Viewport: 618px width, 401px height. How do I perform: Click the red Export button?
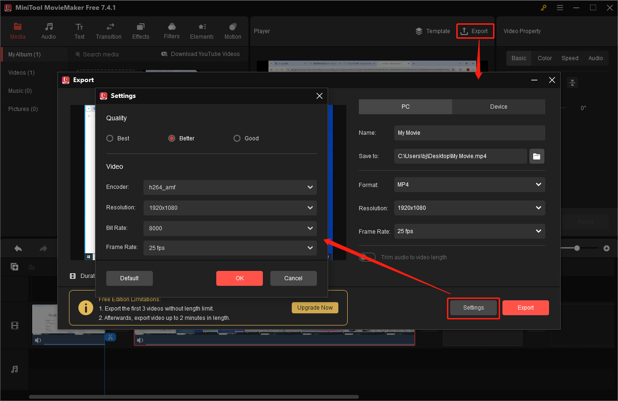point(526,308)
